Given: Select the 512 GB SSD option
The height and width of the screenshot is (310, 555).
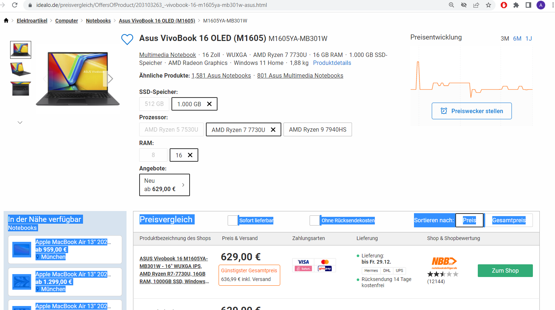Looking at the screenshot, I should pyautogui.click(x=154, y=104).
